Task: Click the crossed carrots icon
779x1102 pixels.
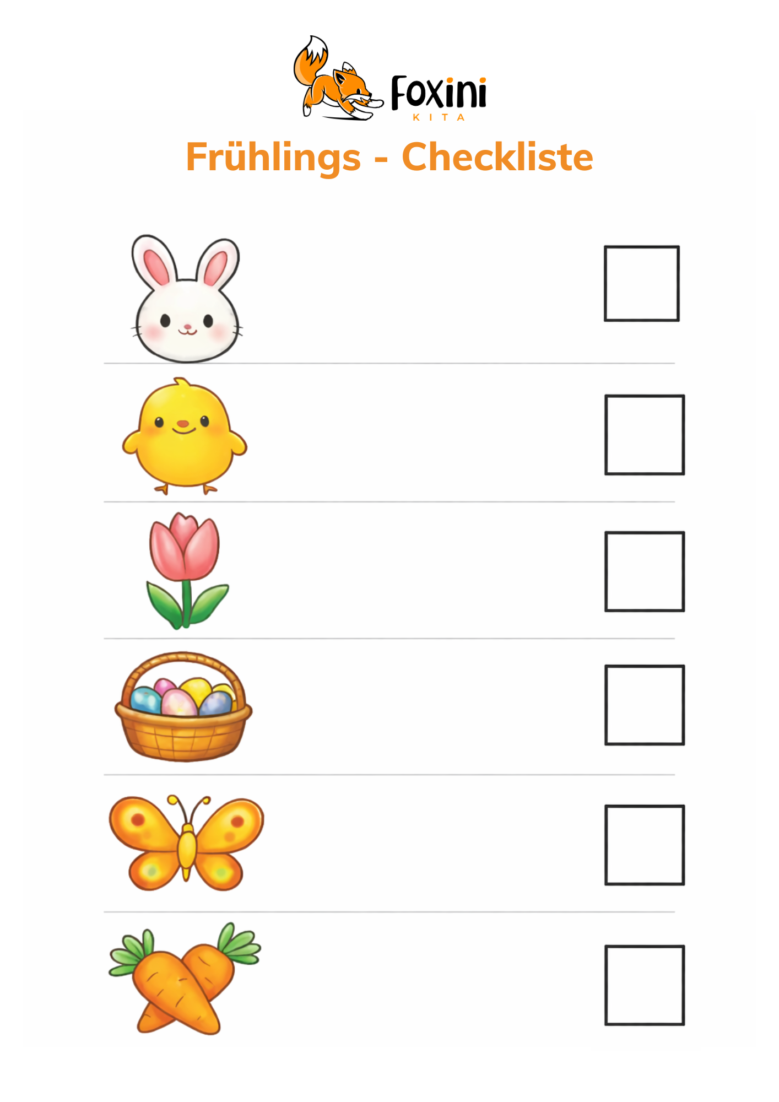Action: [x=184, y=979]
